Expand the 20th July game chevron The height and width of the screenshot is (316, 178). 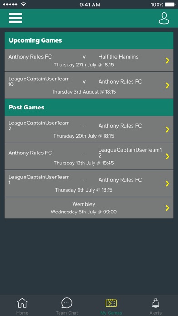(x=167, y=129)
